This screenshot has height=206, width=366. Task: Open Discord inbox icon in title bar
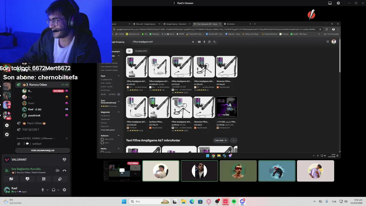[x=330, y=3]
